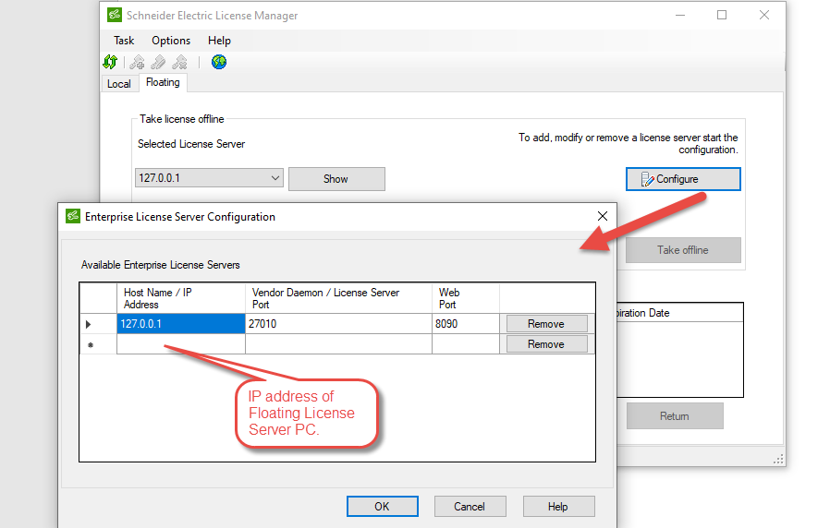Screen dimensions: 830x528
Task: Switch to the Local tab
Action: point(119,84)
